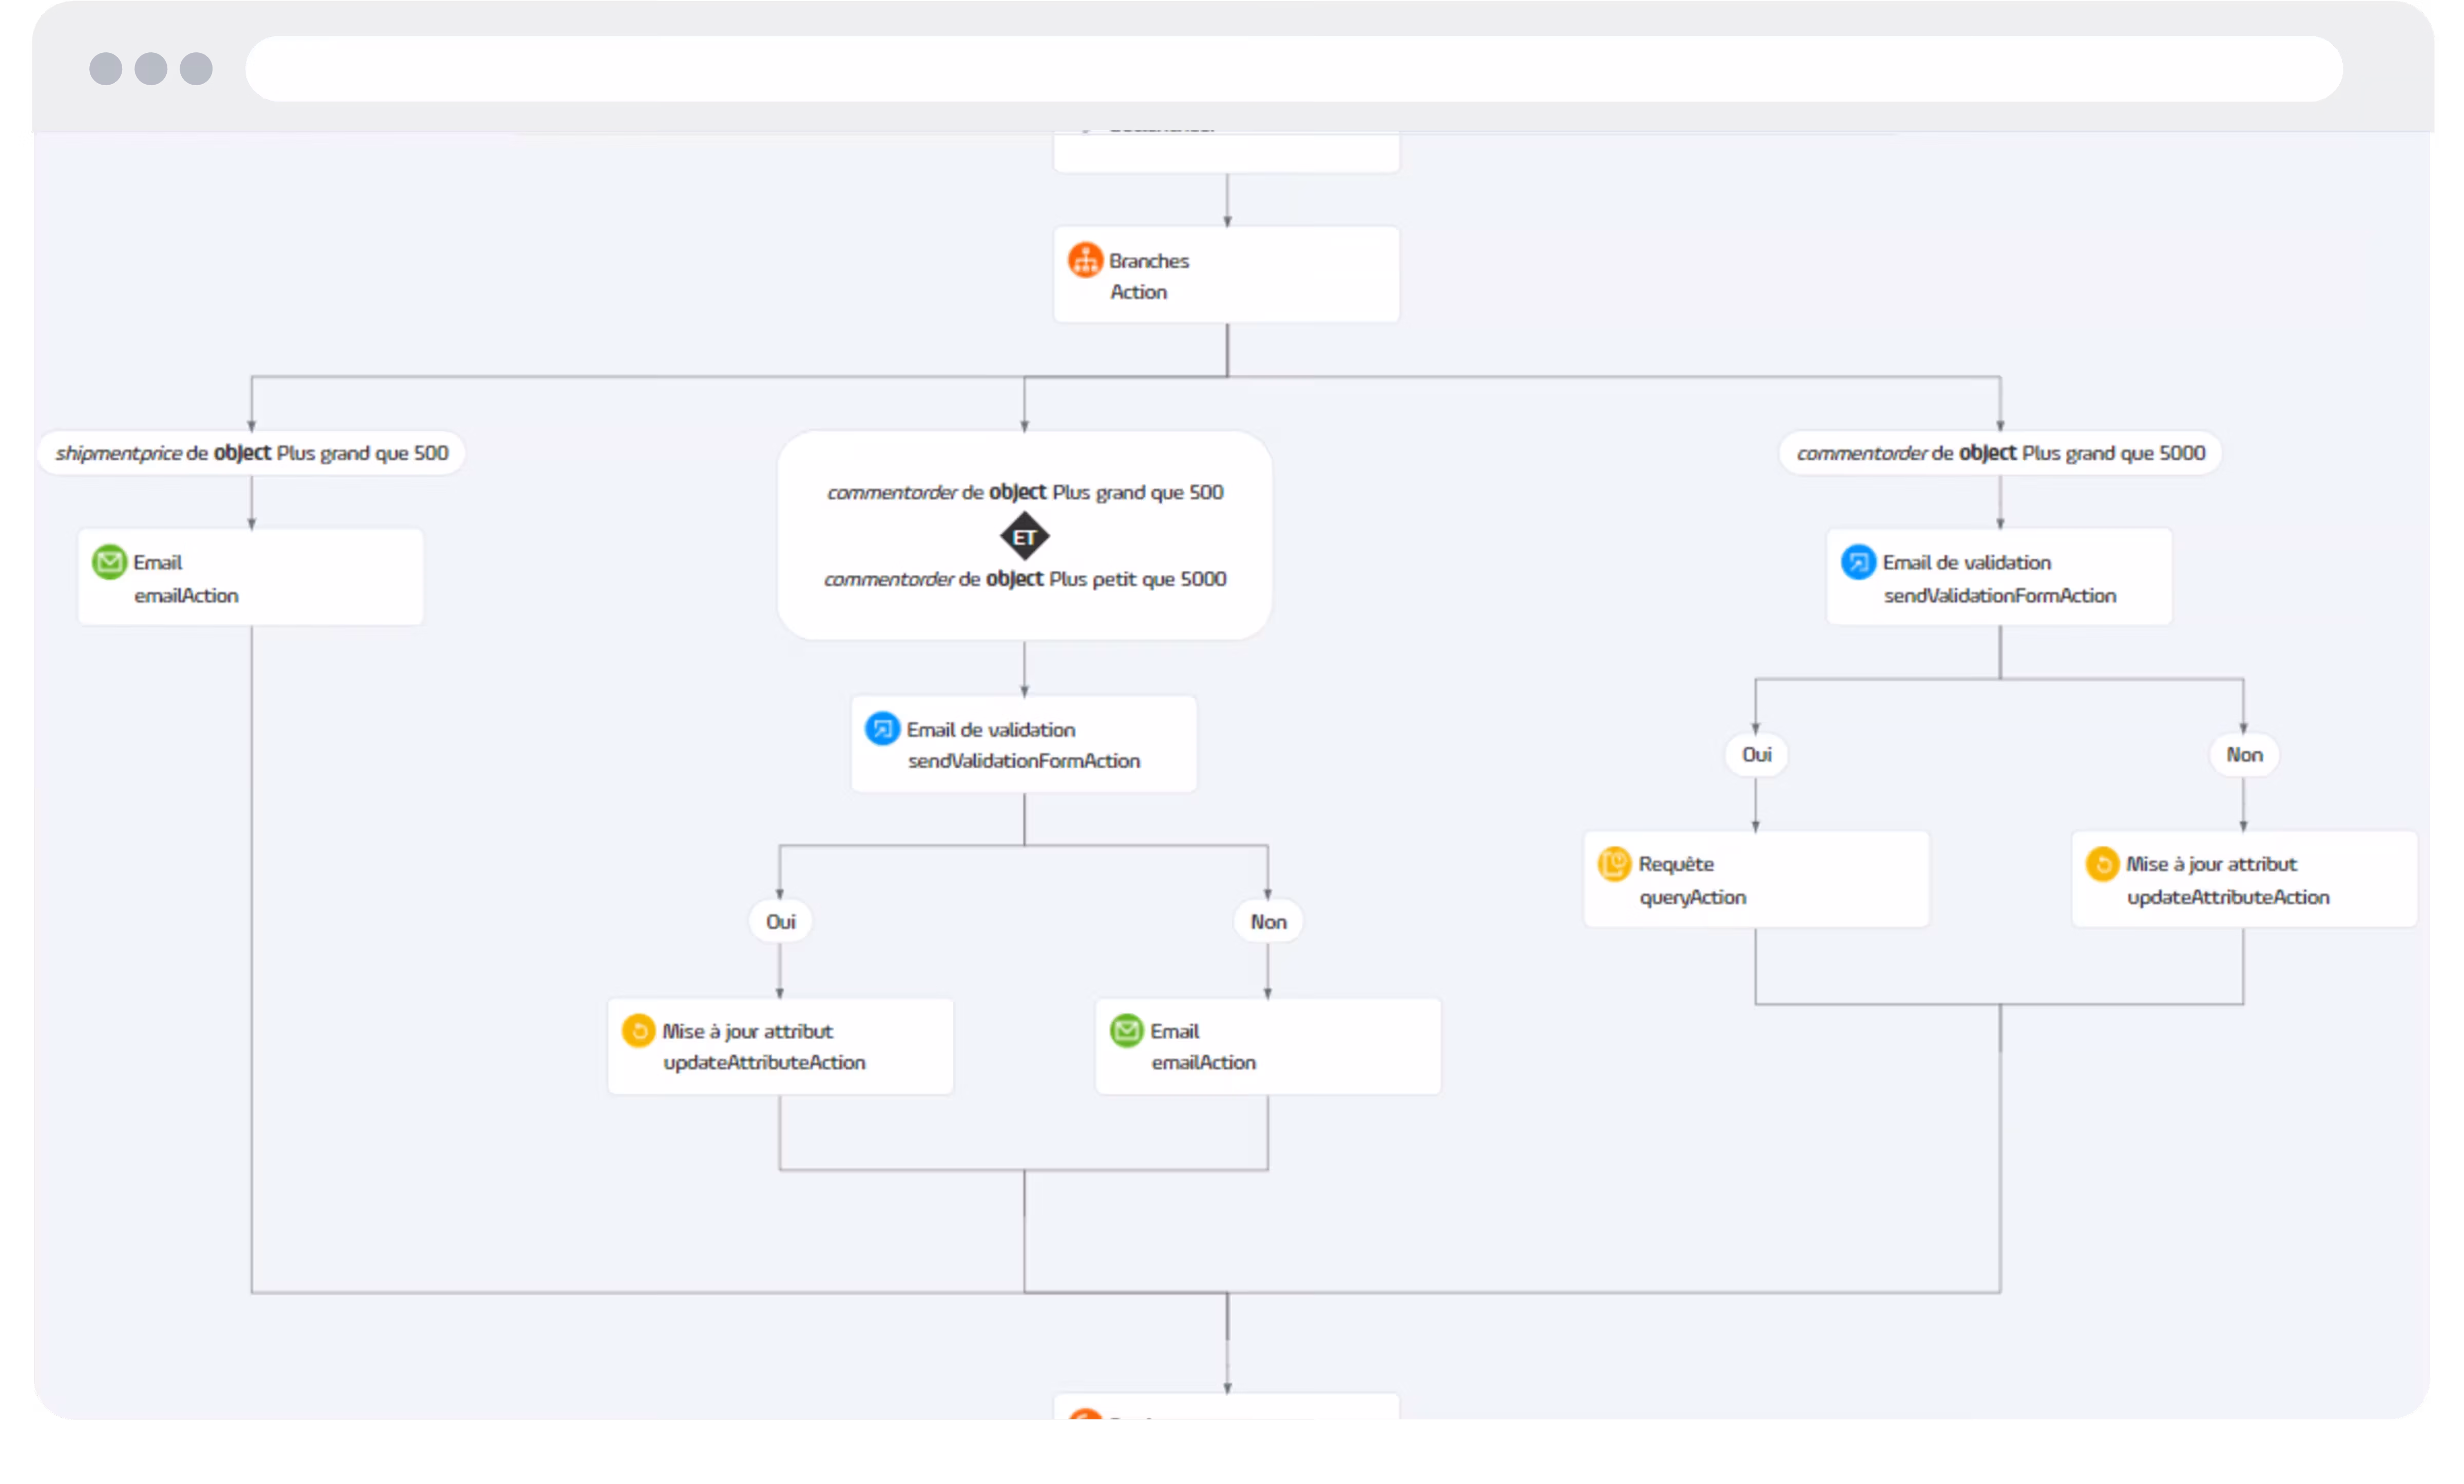
Task: Select the shipmentprice Plus grand que 500 condition
Action: [251, 453]
